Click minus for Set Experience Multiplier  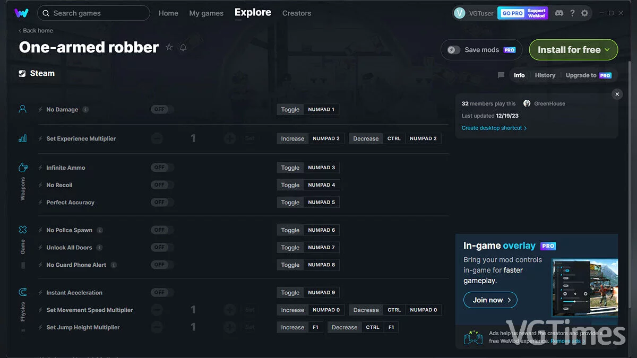pyautogui.click(x=157, y=138)
